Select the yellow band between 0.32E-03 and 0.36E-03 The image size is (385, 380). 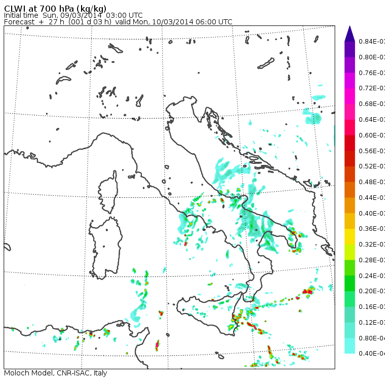click(350, 236)
